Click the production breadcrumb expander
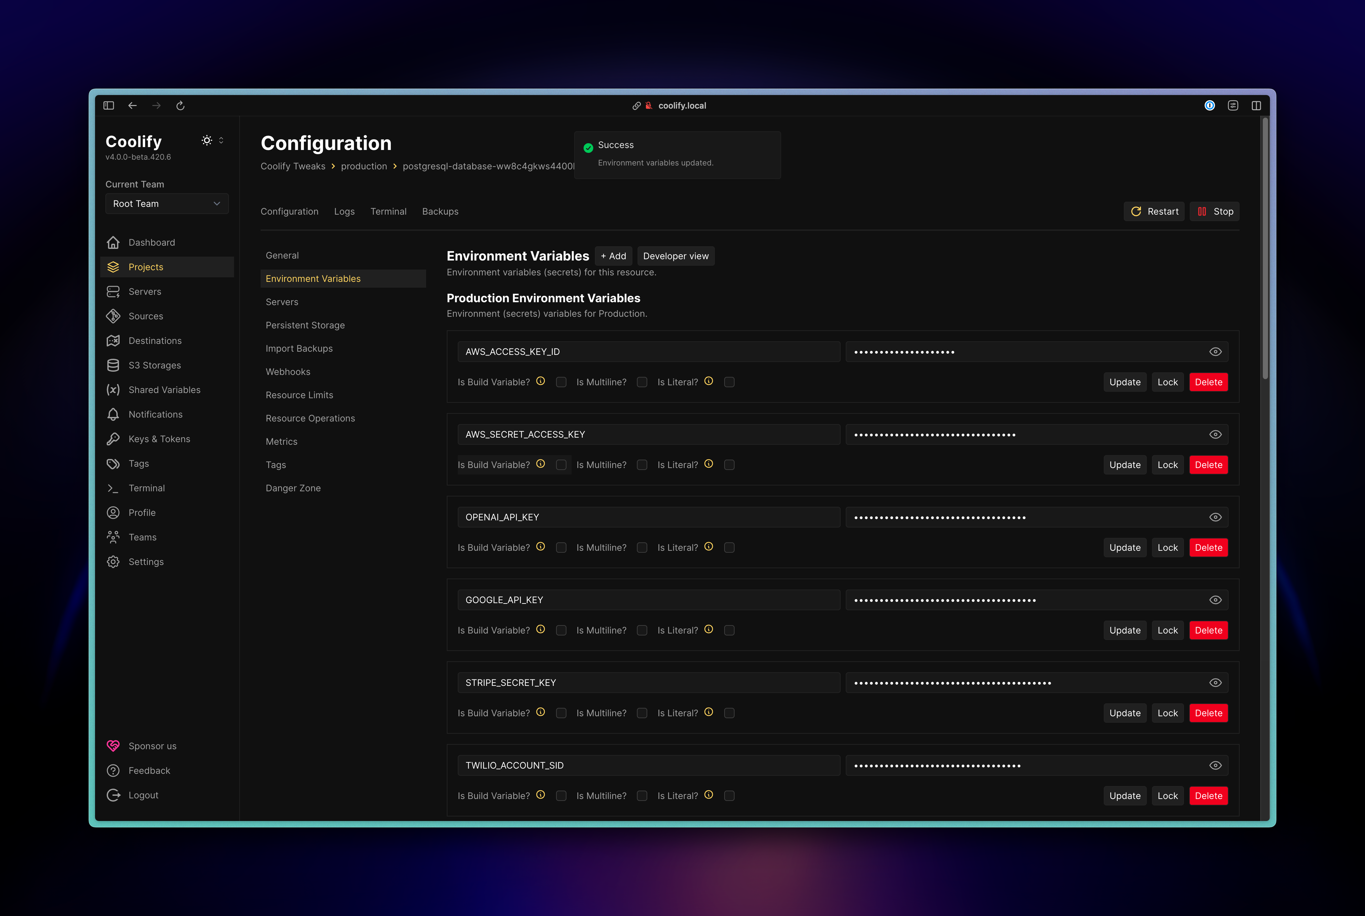Image resolution: width=1365 pixels, height=916 pixels. coord(395,166)
